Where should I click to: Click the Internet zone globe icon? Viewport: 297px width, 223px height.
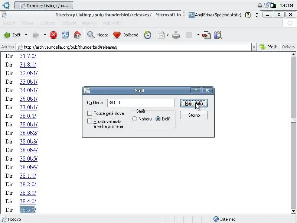pyautogui.click(x=216, y=219)
